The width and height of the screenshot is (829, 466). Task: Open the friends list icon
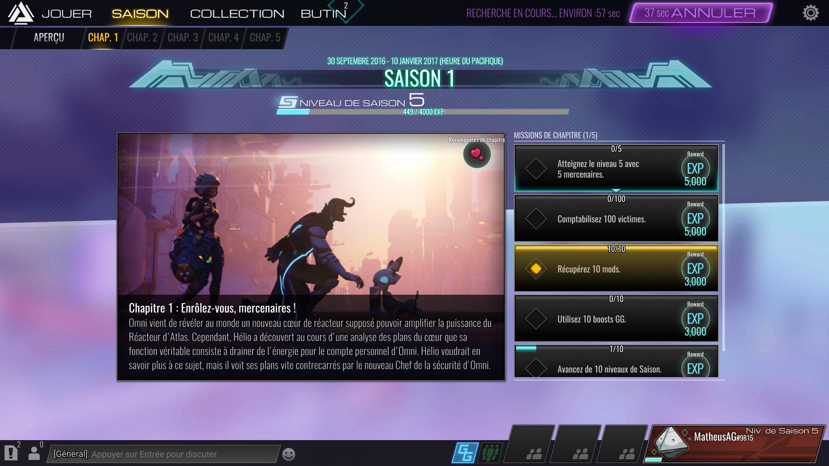click(x=35, y=453)
